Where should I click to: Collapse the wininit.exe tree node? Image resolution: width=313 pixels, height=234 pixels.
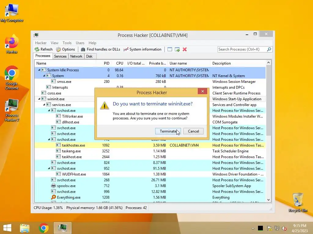(39, 99)
